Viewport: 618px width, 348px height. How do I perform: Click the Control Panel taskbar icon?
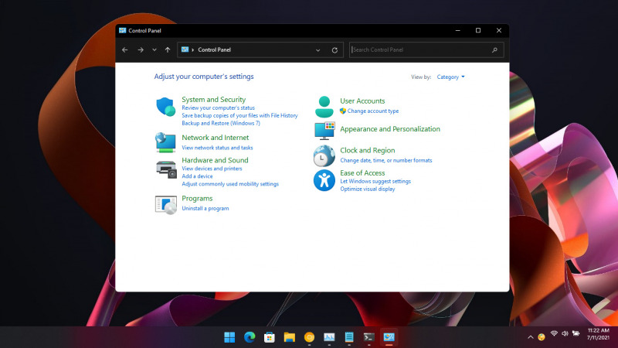389,337
